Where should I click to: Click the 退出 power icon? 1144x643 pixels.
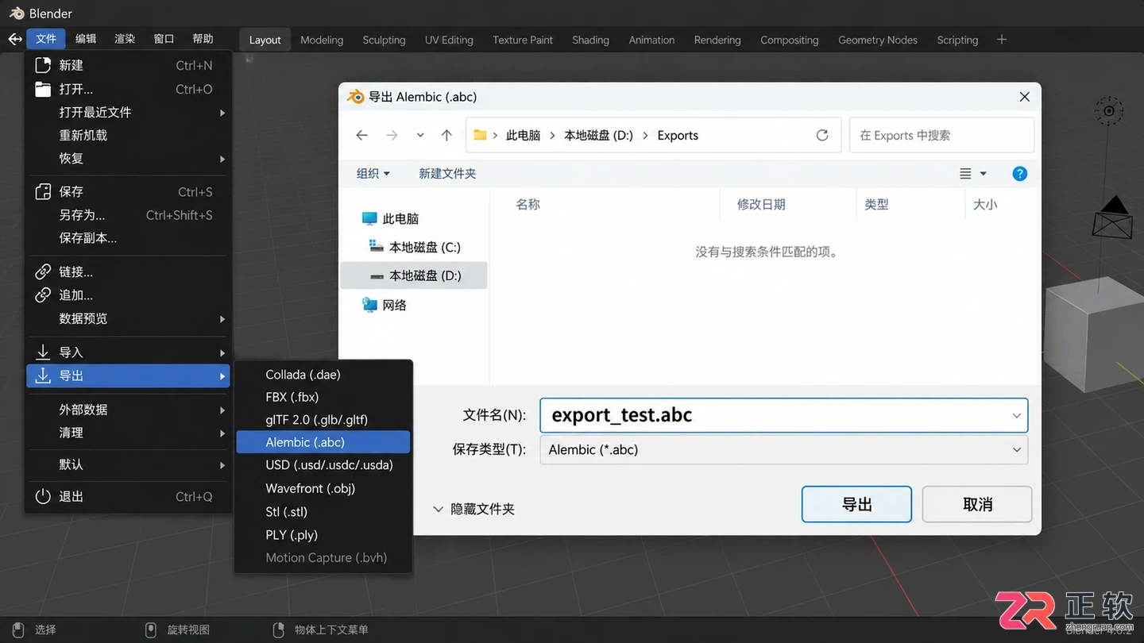[43, 497]
